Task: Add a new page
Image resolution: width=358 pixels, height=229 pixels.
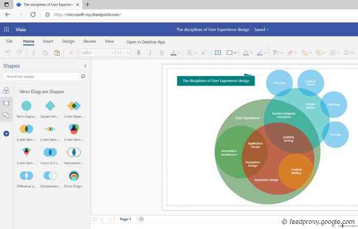Action: click(x=141, y=219)
